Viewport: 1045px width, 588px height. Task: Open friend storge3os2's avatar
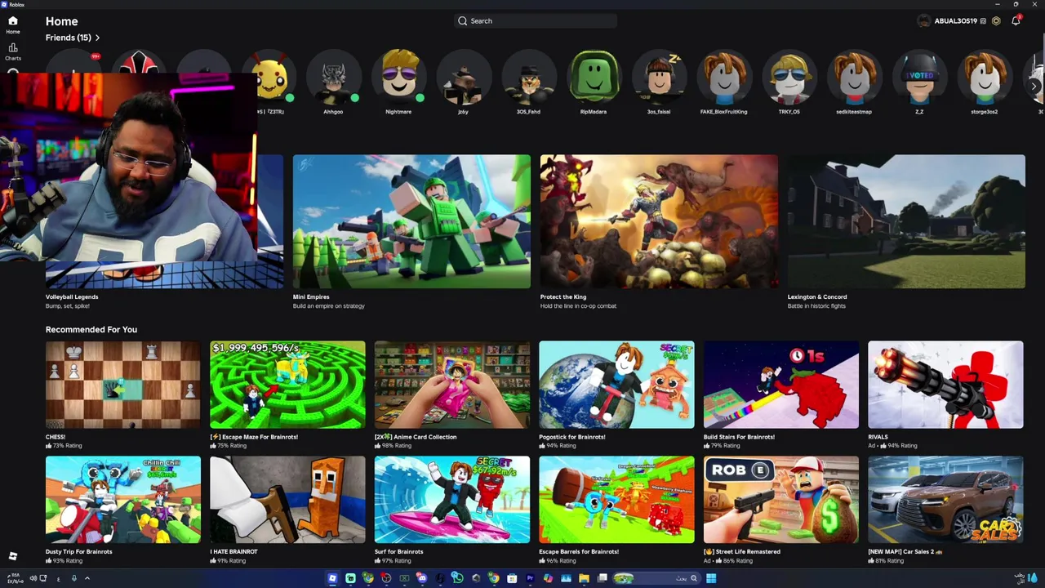985,78
